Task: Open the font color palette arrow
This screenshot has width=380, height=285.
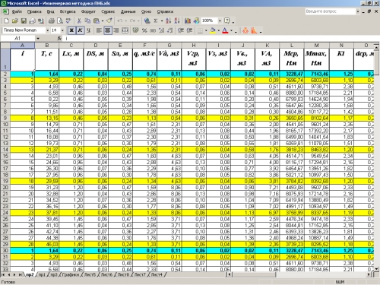Action: pyautogui.click(x=231, y=31)
